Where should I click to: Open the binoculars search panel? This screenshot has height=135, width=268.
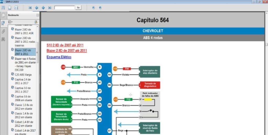pyautogui.click(x=3, y=39)
